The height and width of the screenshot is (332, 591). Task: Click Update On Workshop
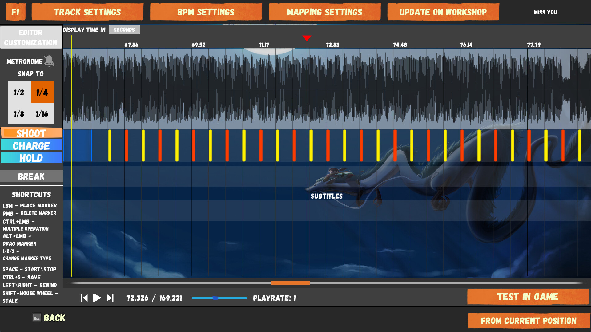click(x=443, y=12)
